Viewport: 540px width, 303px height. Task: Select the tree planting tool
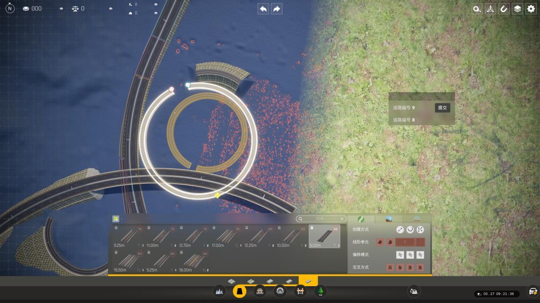coord(321,292)
